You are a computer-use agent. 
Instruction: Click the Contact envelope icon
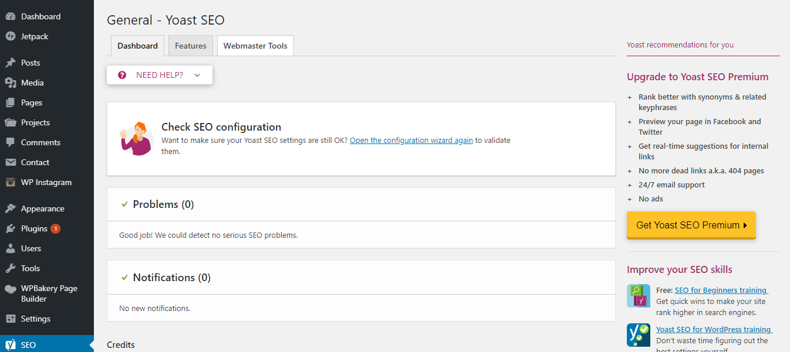[11, 162]
